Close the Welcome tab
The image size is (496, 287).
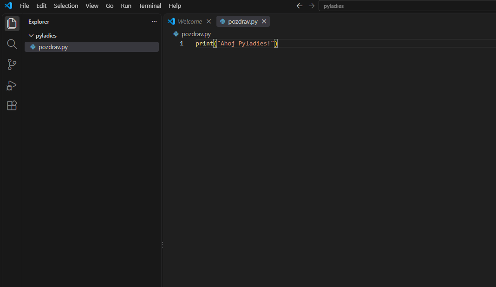click(x=209, y=21)
